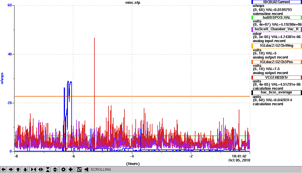Image resolution: width=302 pixels, height=173 pixels.
Task: Select the hac_bcm_average legend entry
Action: click(277, 93)
